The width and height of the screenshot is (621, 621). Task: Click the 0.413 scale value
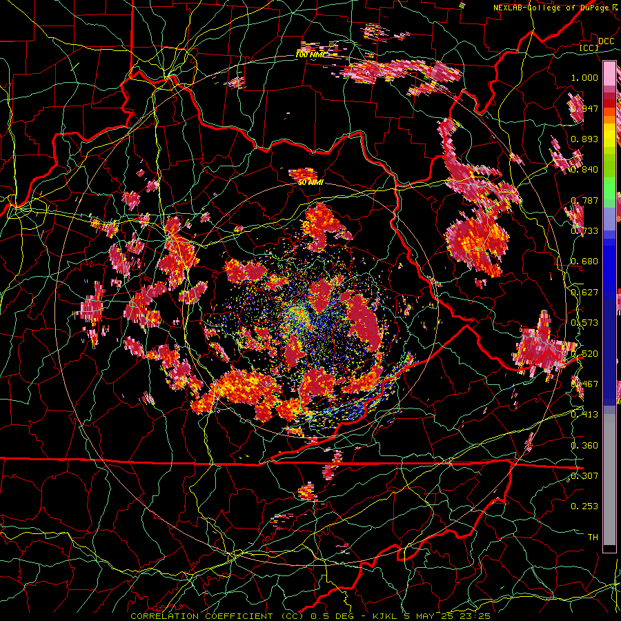click(x=584, y=414)
